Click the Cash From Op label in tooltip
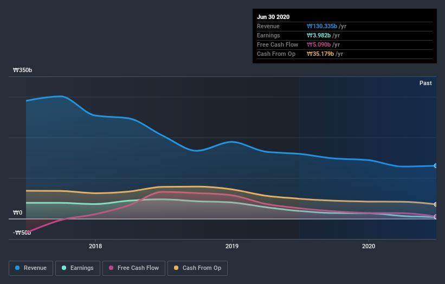 [276, 54]
